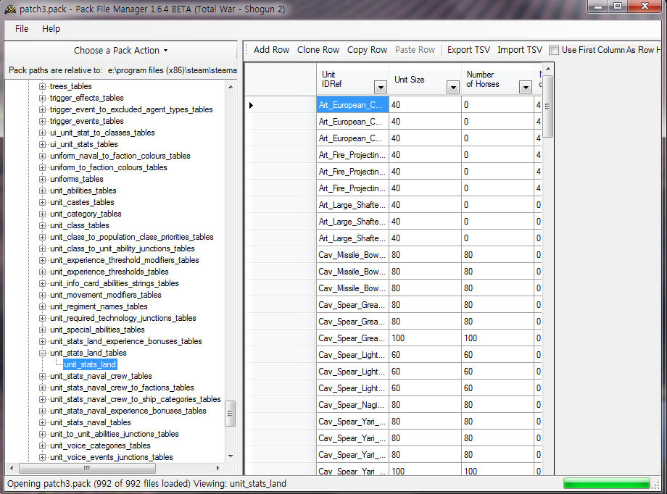Collapse the unit_stats_land_tables tree node

(x=43, y=353)
